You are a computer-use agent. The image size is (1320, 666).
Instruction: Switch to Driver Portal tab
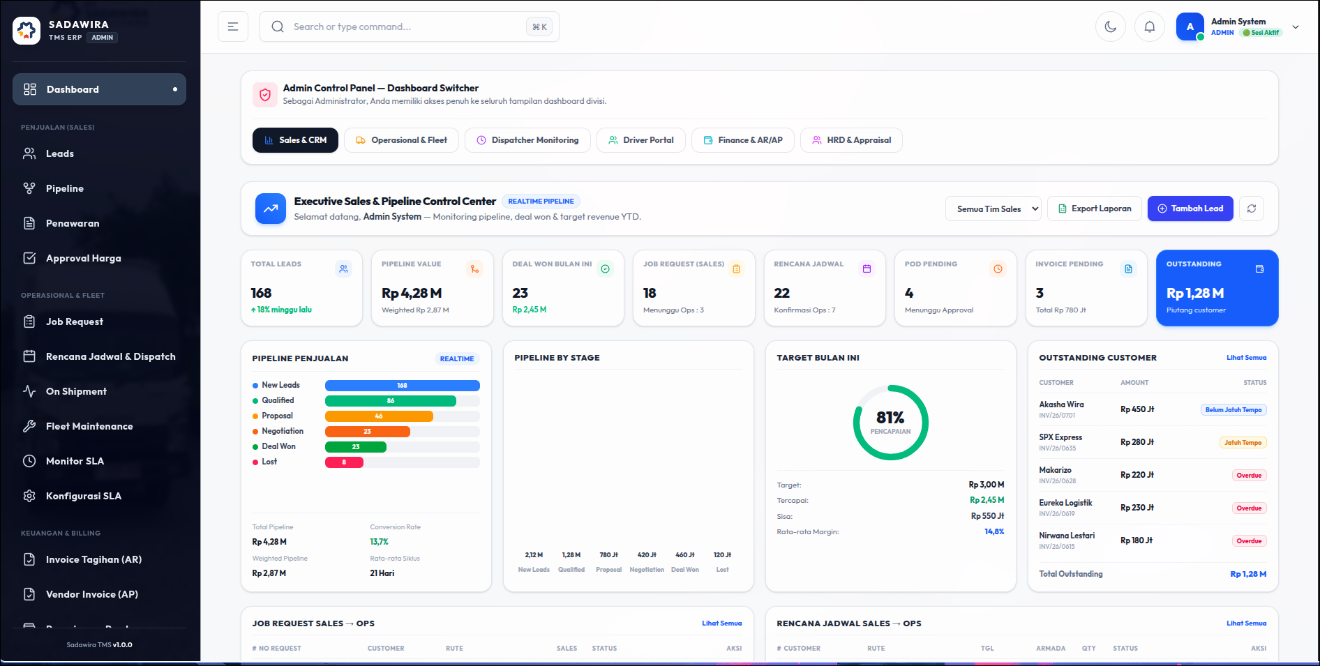click(641, 140)
